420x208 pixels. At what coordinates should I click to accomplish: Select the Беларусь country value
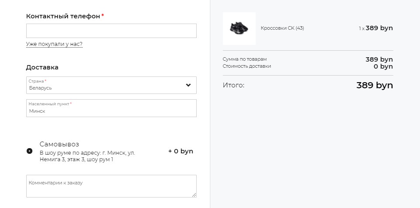pos(41,88)
